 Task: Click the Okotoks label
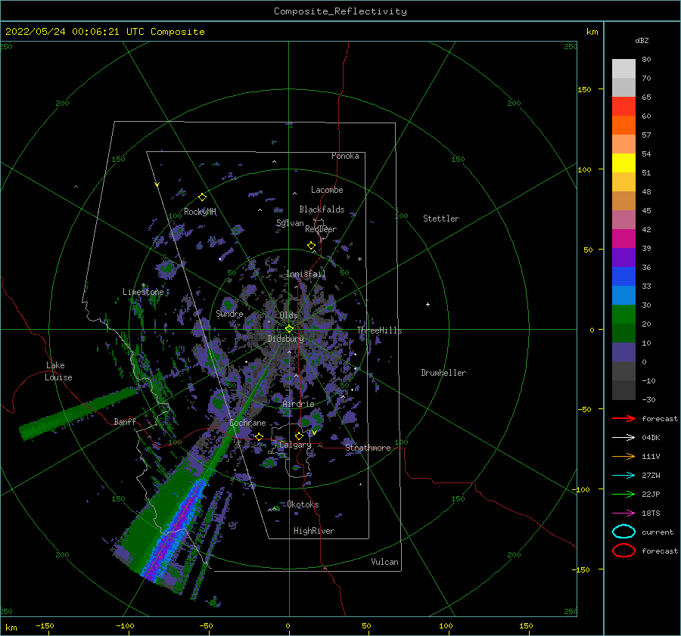click(303, 504)
